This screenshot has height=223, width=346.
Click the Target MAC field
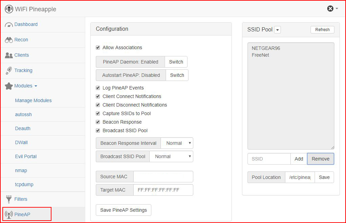[163, 190]
